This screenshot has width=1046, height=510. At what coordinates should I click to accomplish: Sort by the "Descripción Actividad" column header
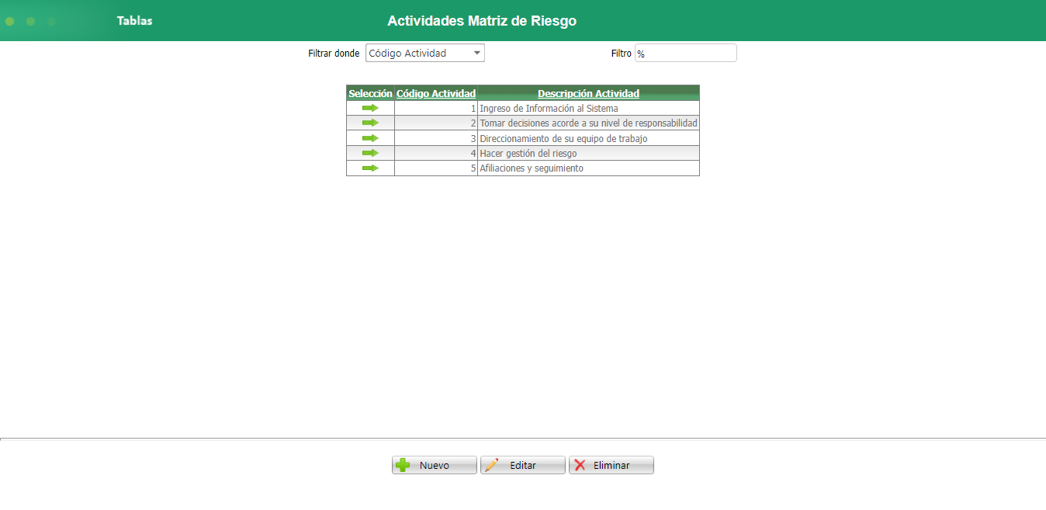point(588,93)
